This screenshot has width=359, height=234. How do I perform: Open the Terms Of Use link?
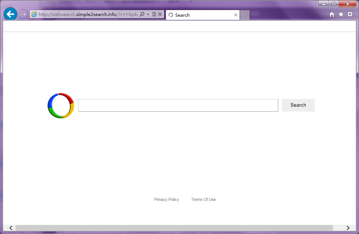(x=203, y=200)
